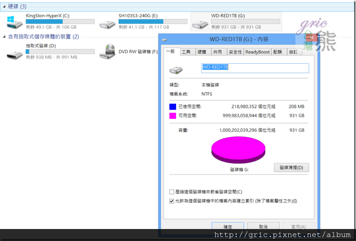Click the NTFS file system value
Viewport: 356px width, 241px height.
click(x=207, y=94)
